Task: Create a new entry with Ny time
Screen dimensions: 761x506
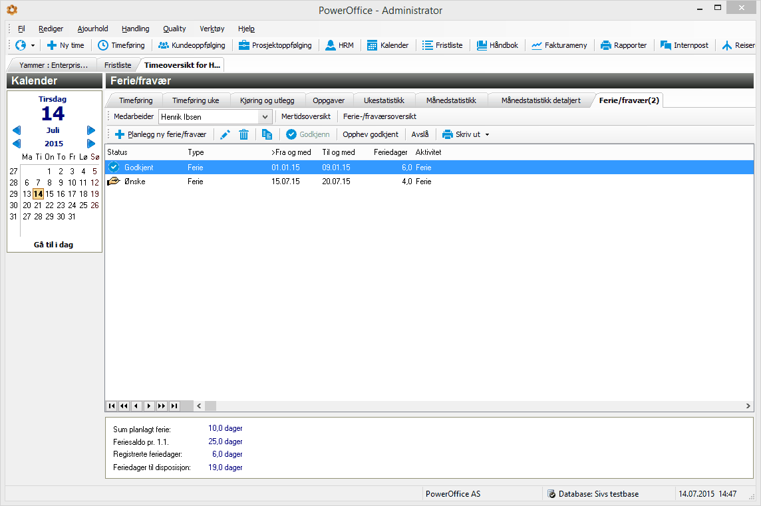Action: click(x=65, y=45)
